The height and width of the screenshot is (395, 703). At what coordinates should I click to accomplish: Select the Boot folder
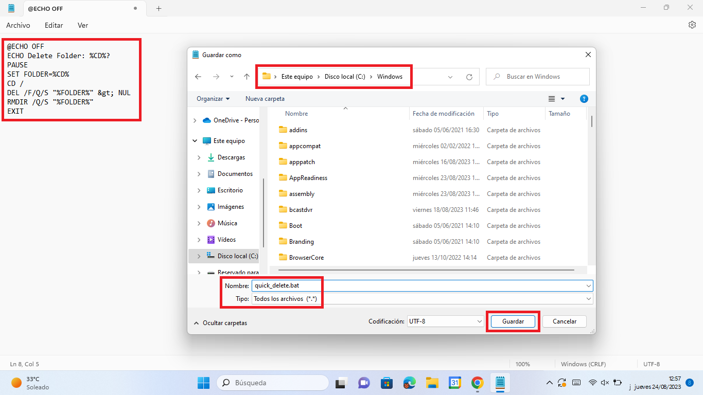(x=295, y=226)
